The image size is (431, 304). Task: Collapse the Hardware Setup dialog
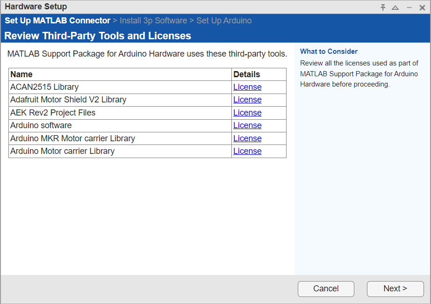395,7
